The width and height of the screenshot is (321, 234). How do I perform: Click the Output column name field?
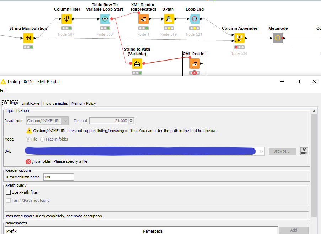point(59,177)
